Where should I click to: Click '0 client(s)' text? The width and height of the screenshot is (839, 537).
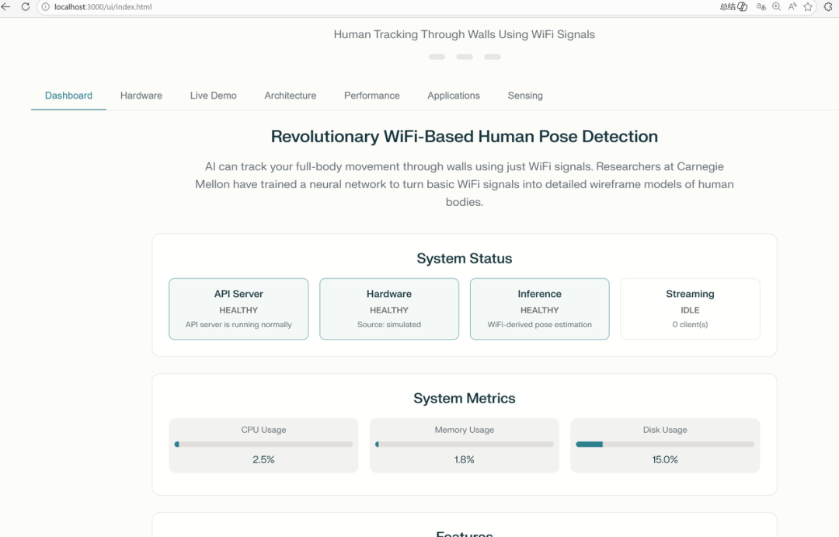(x=691, y=324)
